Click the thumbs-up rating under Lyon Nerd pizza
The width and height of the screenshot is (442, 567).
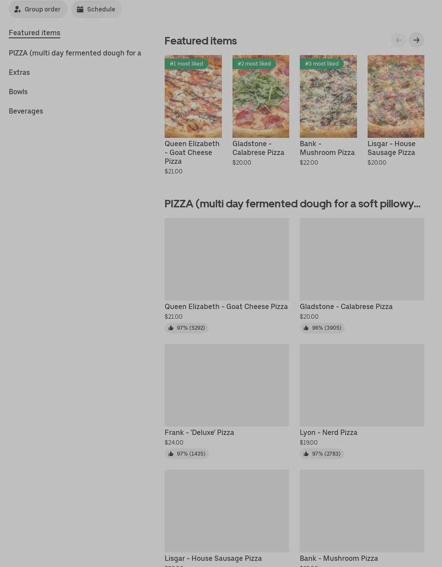[322, 454]
